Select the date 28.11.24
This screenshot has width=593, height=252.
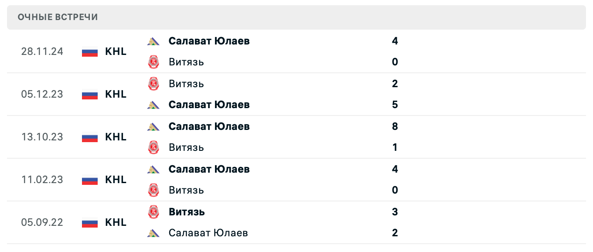(42, 51)
